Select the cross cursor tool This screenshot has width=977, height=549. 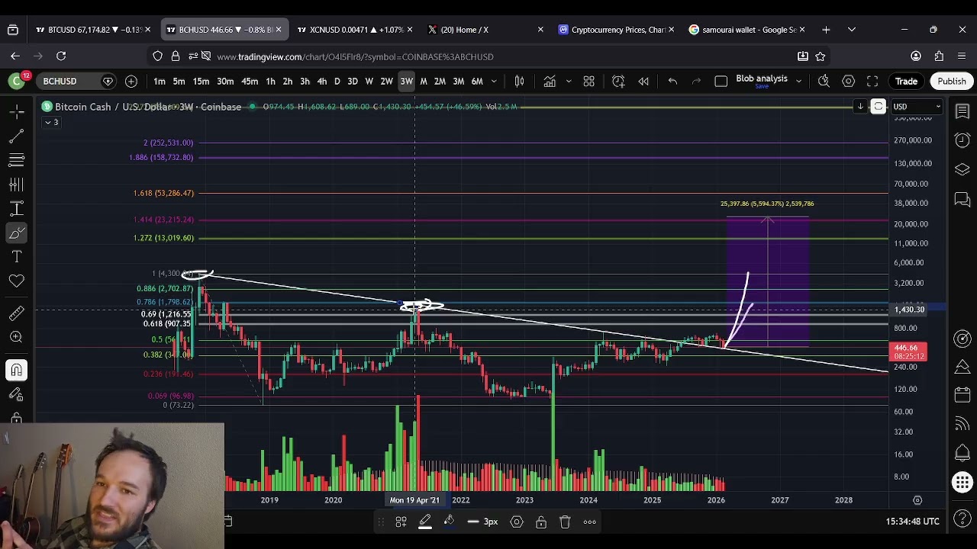pos(16,111)
